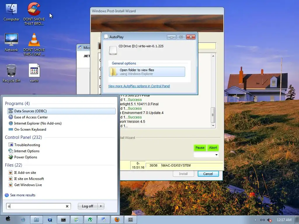Image resolution: width=299 pixels, height=224 pixels.
Task: Click the CD Drive icon in AutoPlay
Action: pos(113,50)
